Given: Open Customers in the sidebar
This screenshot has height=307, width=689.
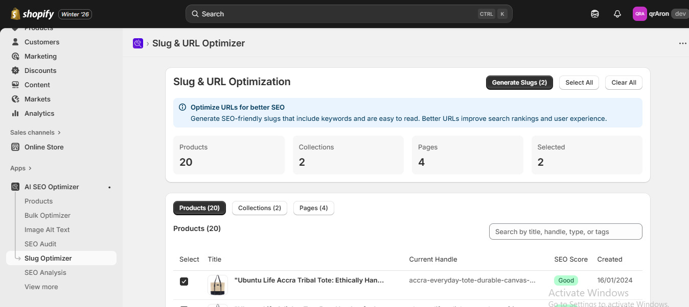Looking at the screenshot, I should pyautogui.click(x=42, y=42).
